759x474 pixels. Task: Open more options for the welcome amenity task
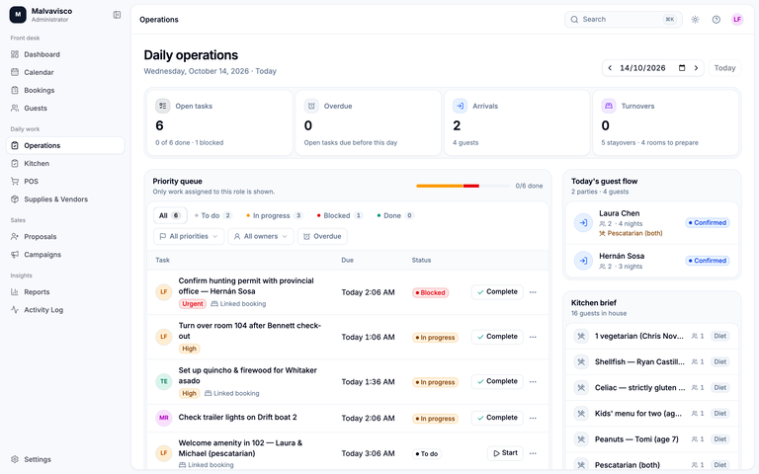pyautogui.click(x=533, y=453)
